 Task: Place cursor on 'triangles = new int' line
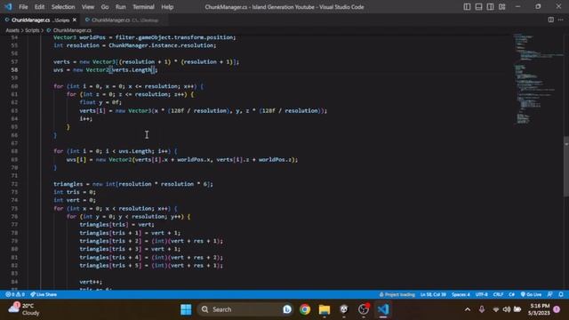click(133, 184)
